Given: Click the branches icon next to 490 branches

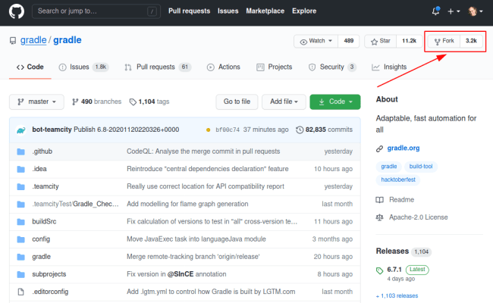Looking at the screenshot, I should tap(75, 102).
